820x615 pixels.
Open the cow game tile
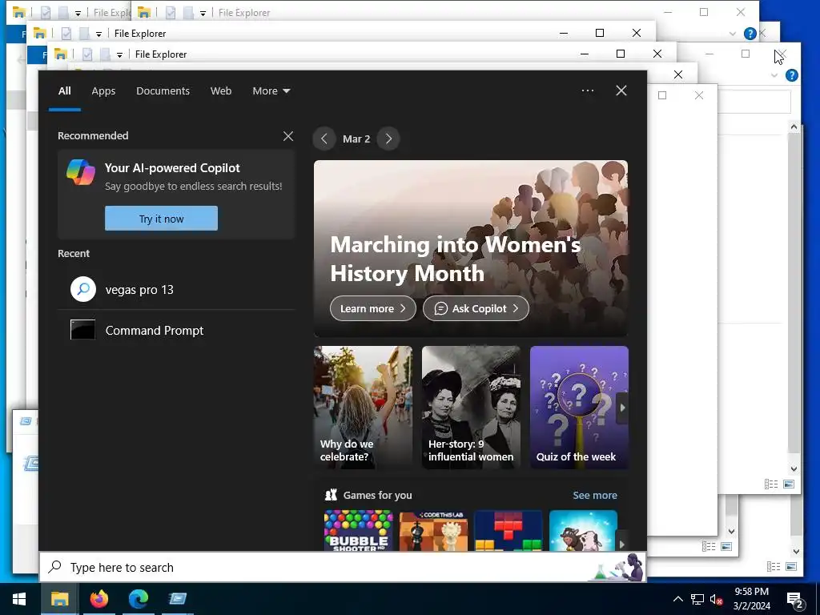click(x=583, y=531)
